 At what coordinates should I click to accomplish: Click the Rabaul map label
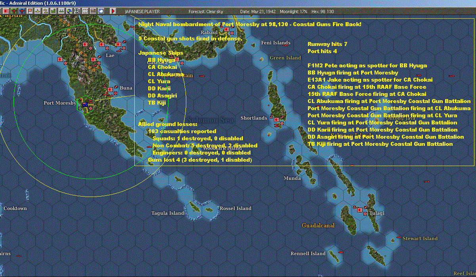click(x=209, y=32)
